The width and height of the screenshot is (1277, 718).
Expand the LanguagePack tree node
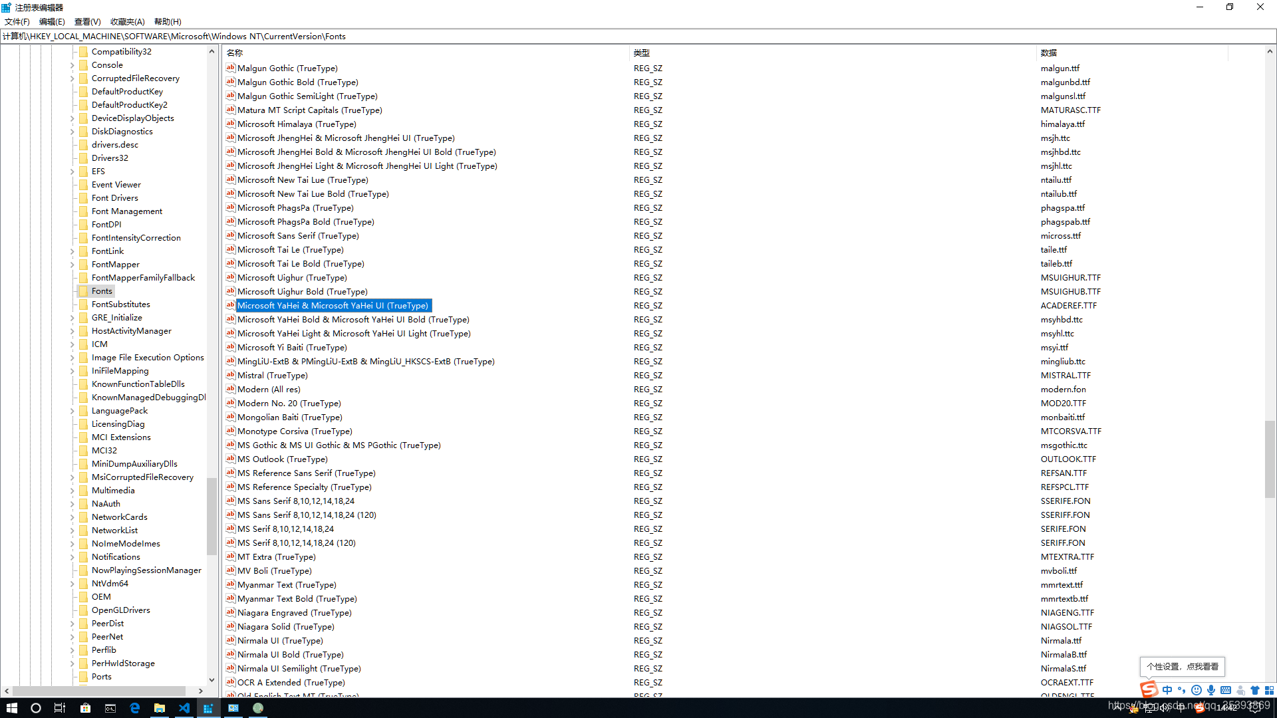[72, 411]
